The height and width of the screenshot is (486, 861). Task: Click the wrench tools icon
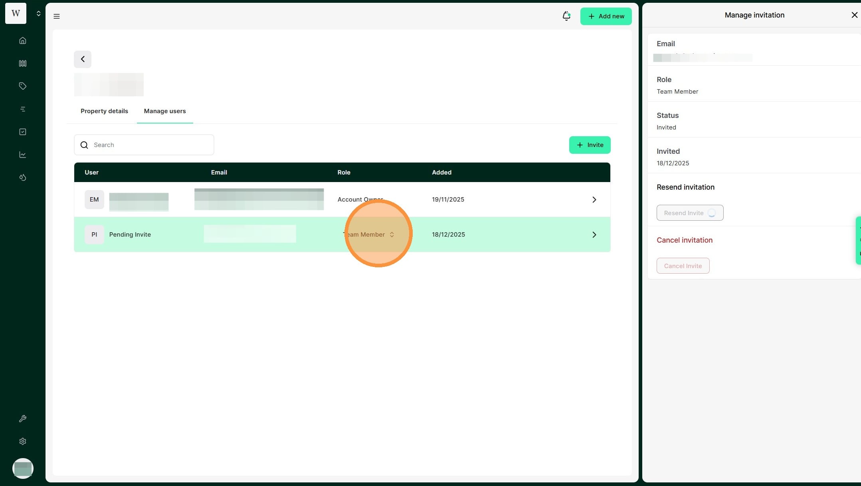pyautogui.click(x=23, y=419)
